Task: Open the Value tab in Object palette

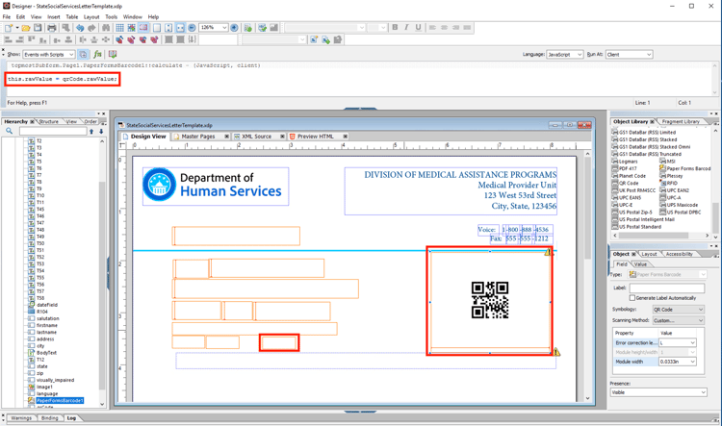Action: (640, 264)
